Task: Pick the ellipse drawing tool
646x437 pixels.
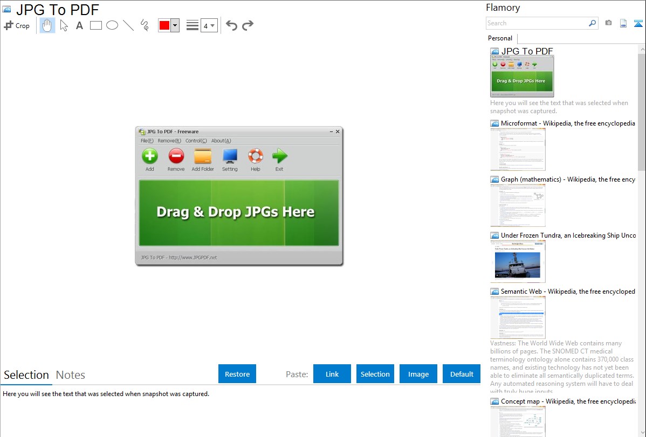Action: point(112,25)
